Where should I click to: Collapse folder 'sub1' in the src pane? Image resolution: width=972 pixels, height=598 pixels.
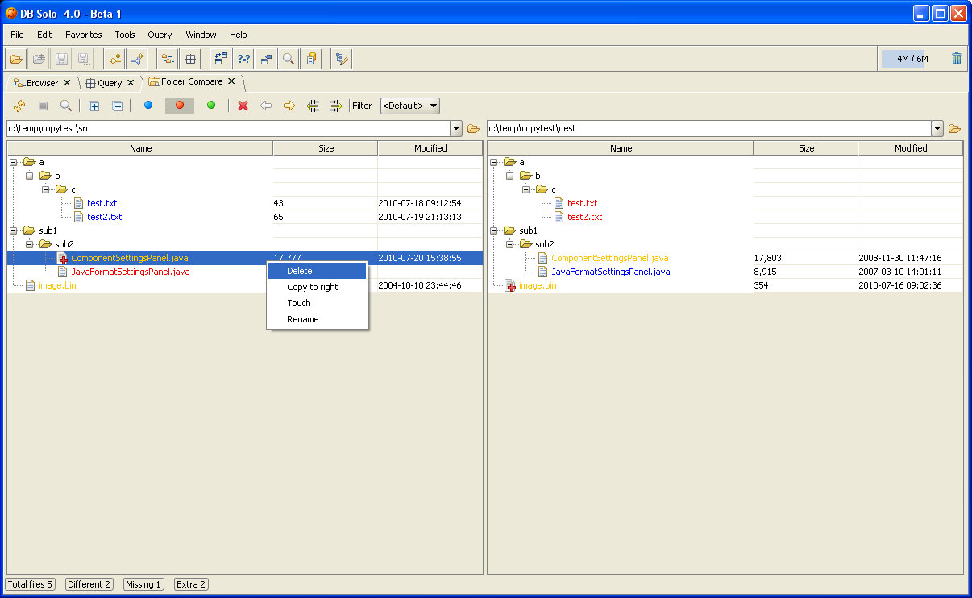[x=13, y=230]
